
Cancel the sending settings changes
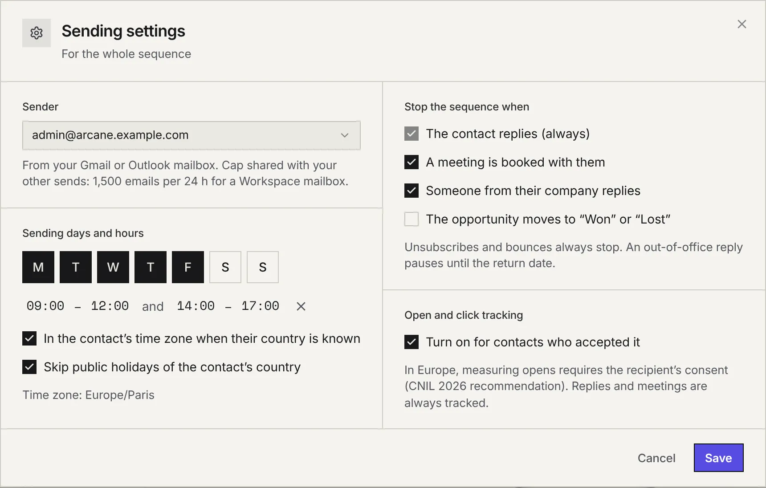click(656, 458)
